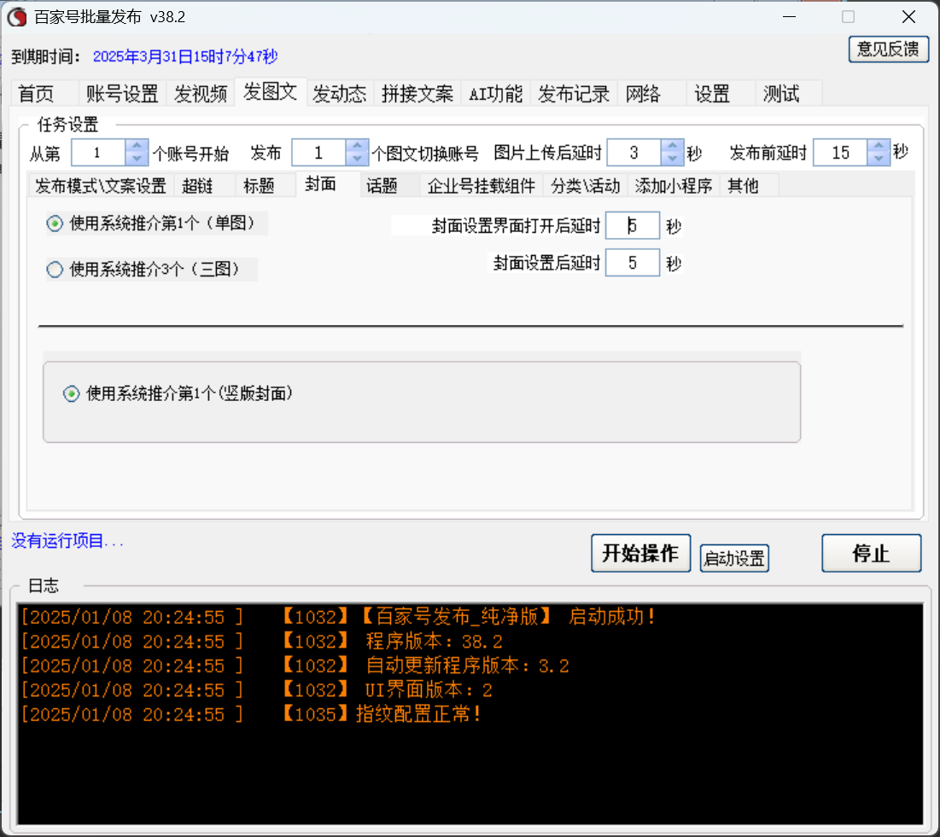940x837 pixels.
Task: Focus the 发布 count input field
Action: [319, 153]
